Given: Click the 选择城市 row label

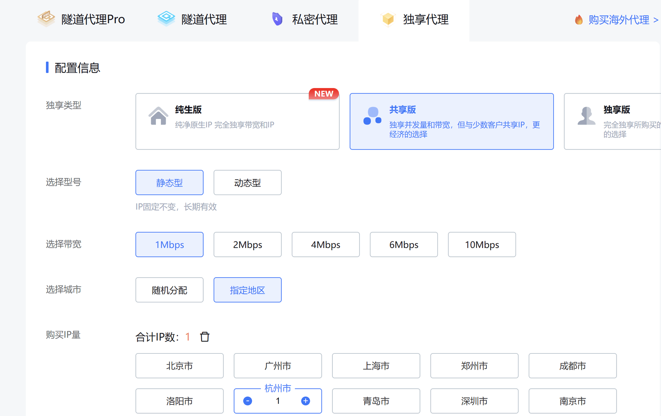Looking at the screenshot, I should (x=64, y=290).
